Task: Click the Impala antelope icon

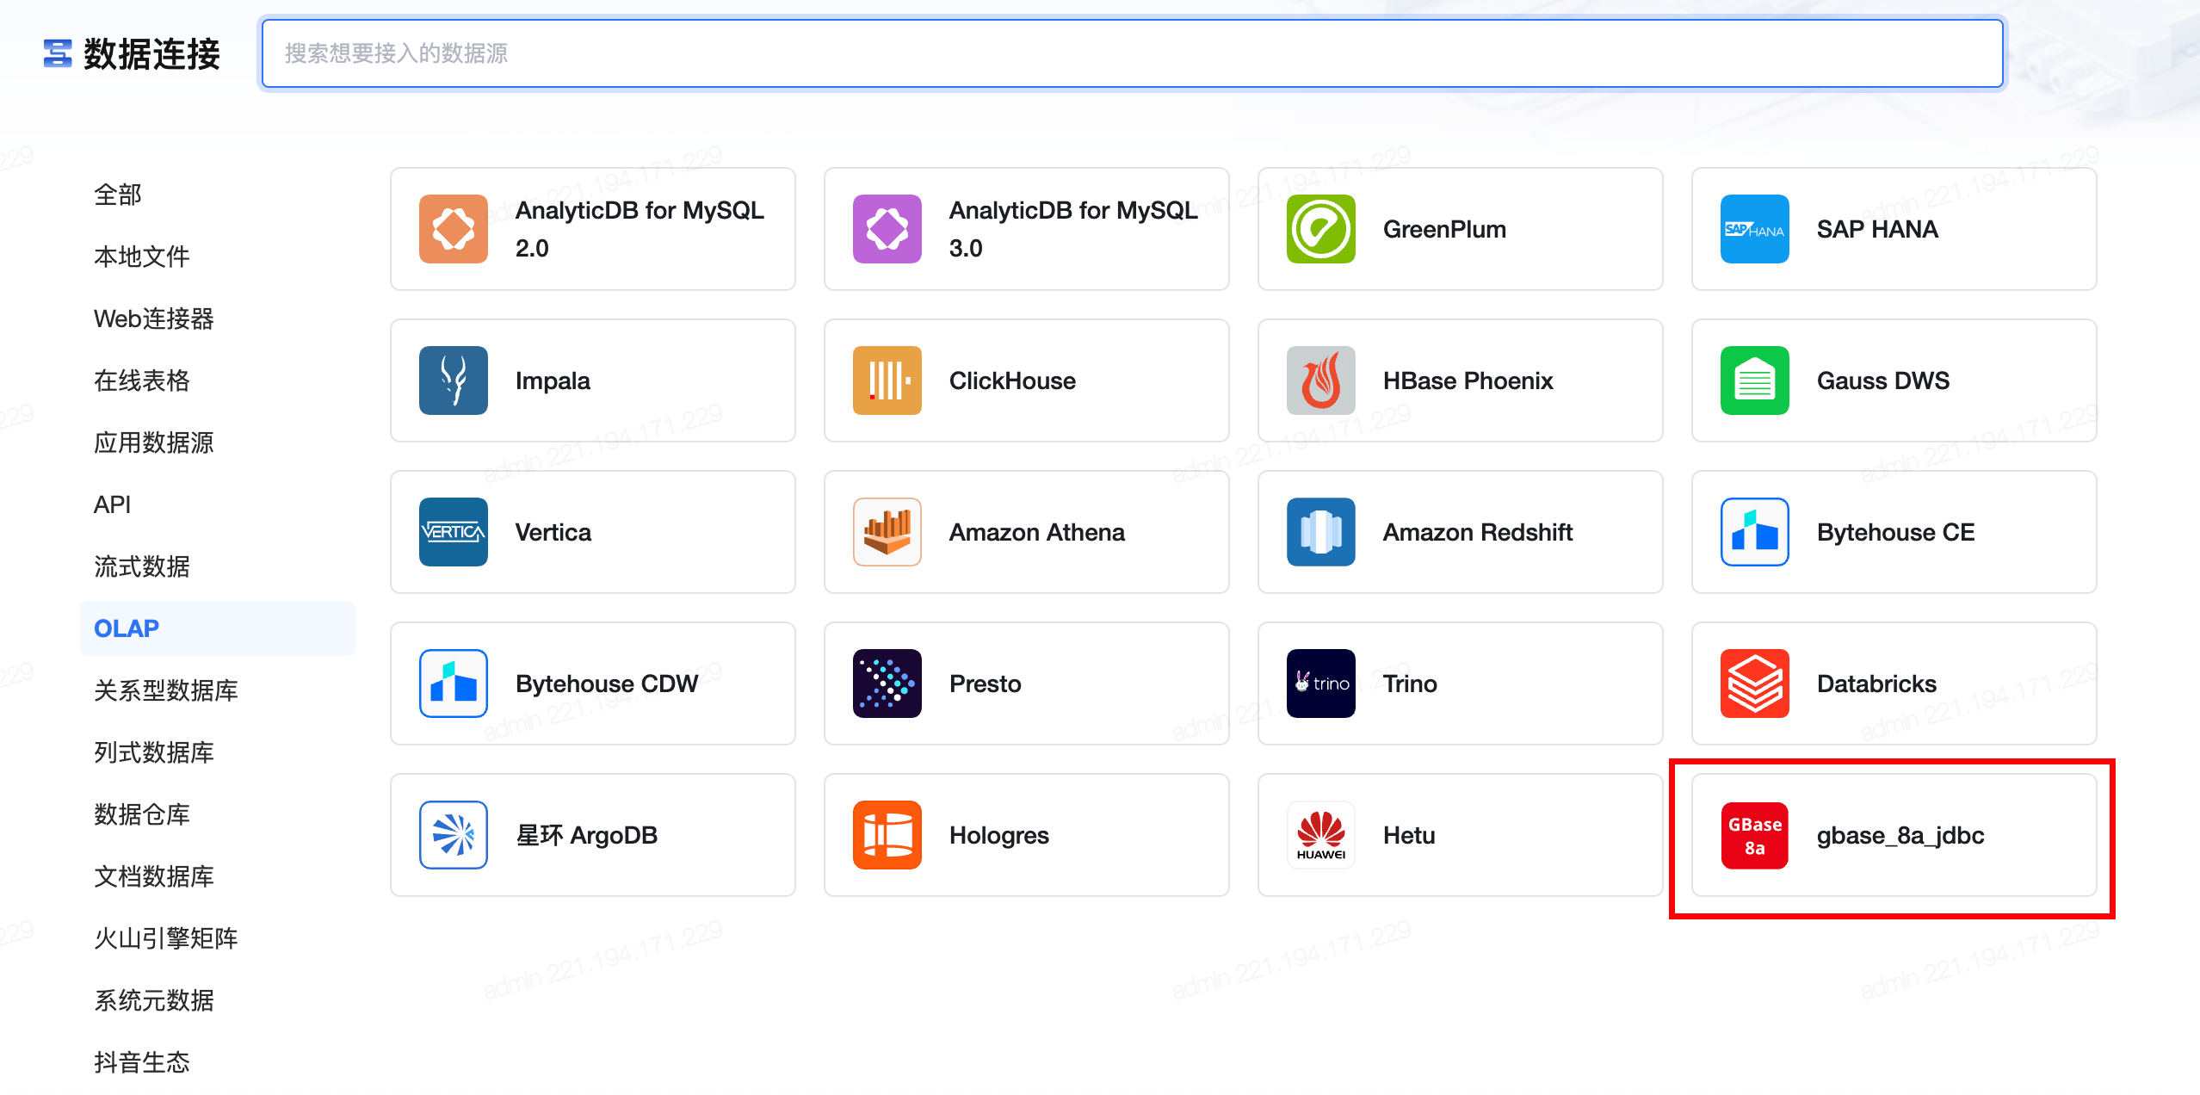Action: tap(454, 380)
